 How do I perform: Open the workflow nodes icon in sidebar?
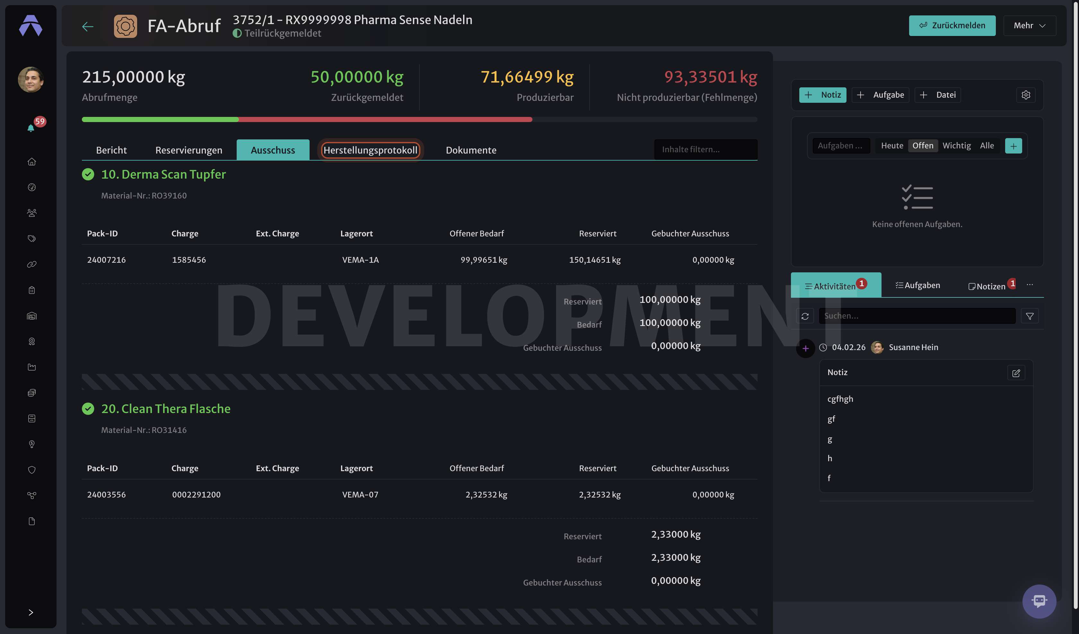pyautogui.click(x=32, y=496)
